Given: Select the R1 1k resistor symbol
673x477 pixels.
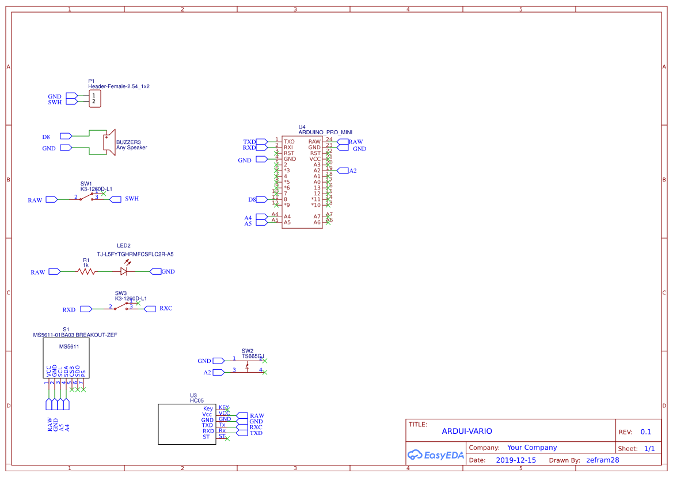Looking at the screenshot, I should pos(85,271).
